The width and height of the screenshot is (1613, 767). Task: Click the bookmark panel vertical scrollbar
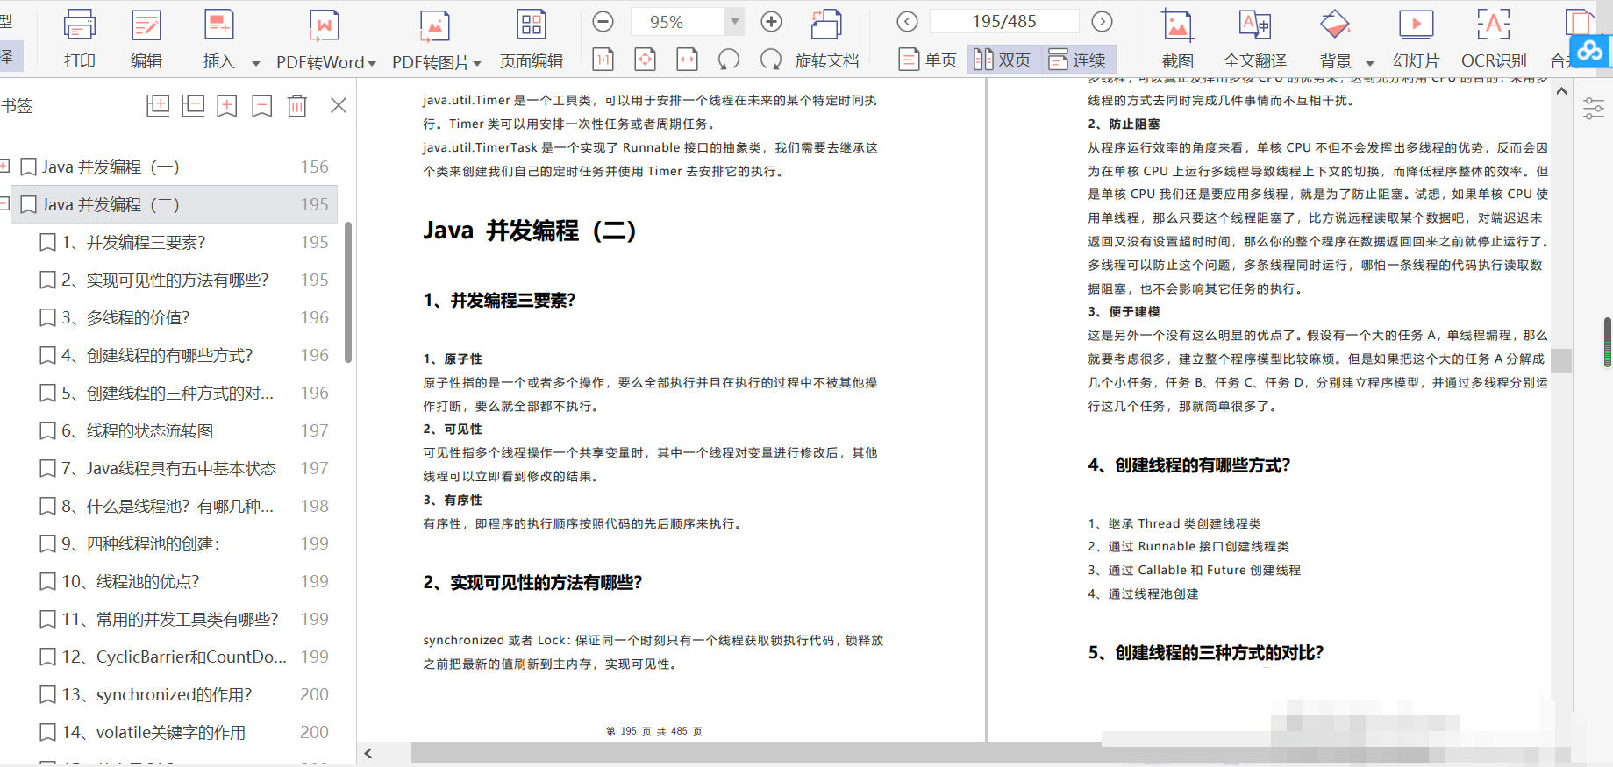pos(348,292)
